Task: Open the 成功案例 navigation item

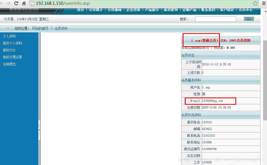Action: (171, 10)
